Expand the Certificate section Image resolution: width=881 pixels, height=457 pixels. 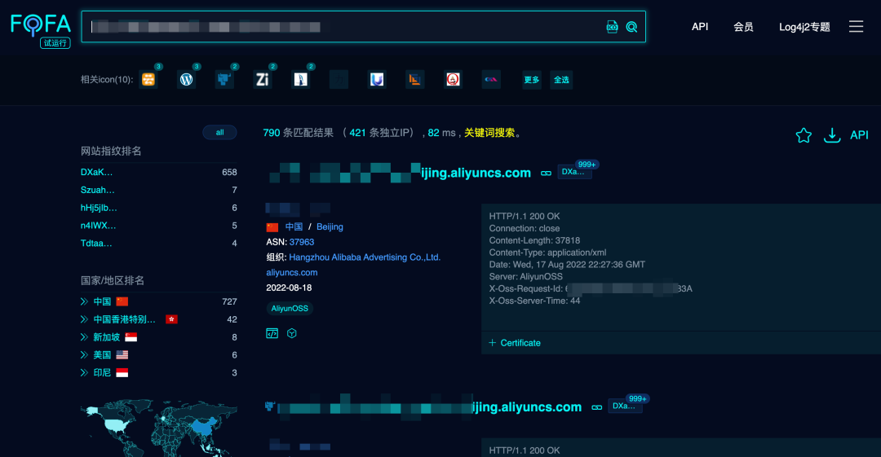515,343
